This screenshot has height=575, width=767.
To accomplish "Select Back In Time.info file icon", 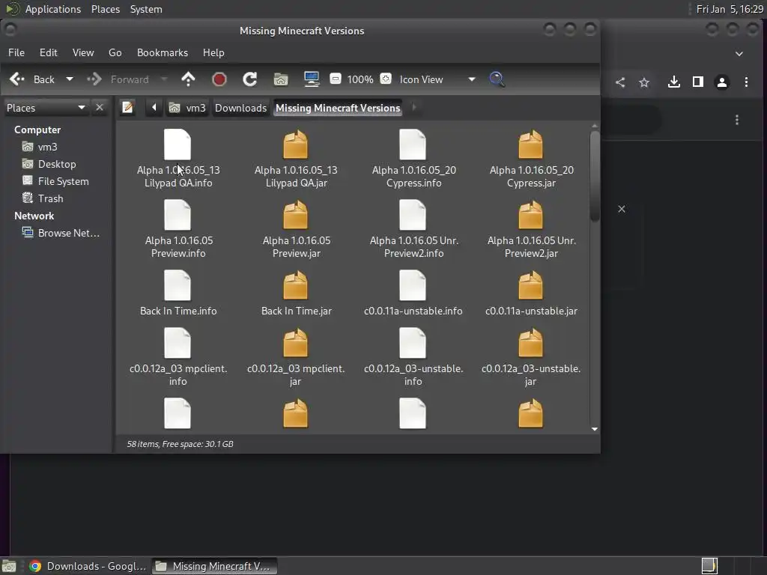I will pos(178,285).
